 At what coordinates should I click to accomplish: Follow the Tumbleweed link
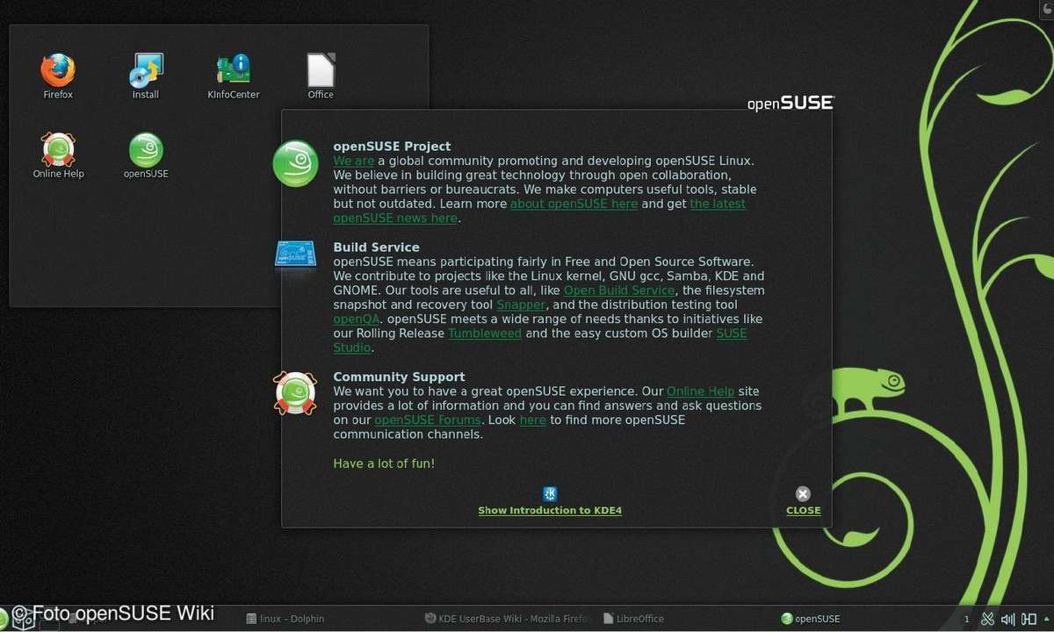[485, 334]
